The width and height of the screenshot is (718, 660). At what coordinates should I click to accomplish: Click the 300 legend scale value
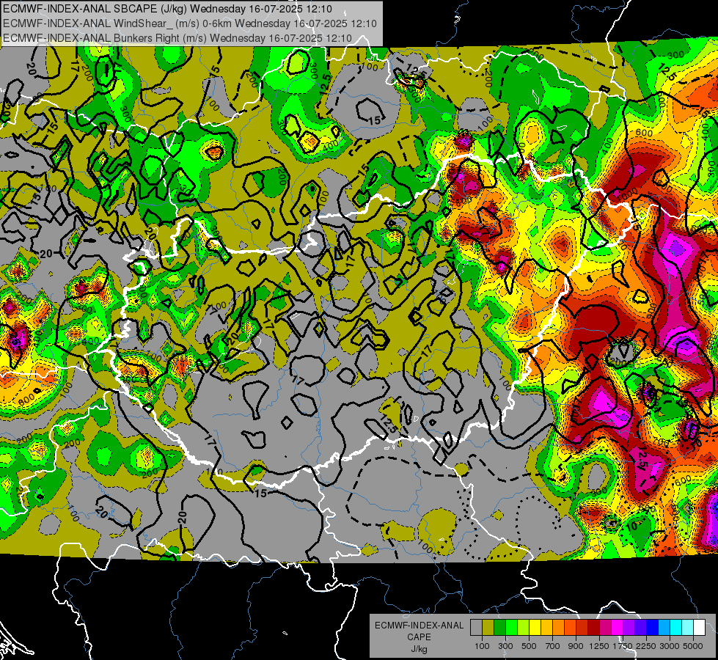coord(505,646)
